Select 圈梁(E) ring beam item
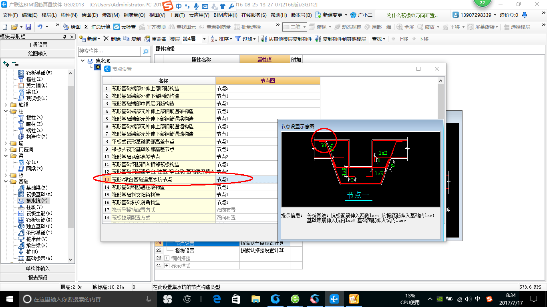 tap(31, 169)
